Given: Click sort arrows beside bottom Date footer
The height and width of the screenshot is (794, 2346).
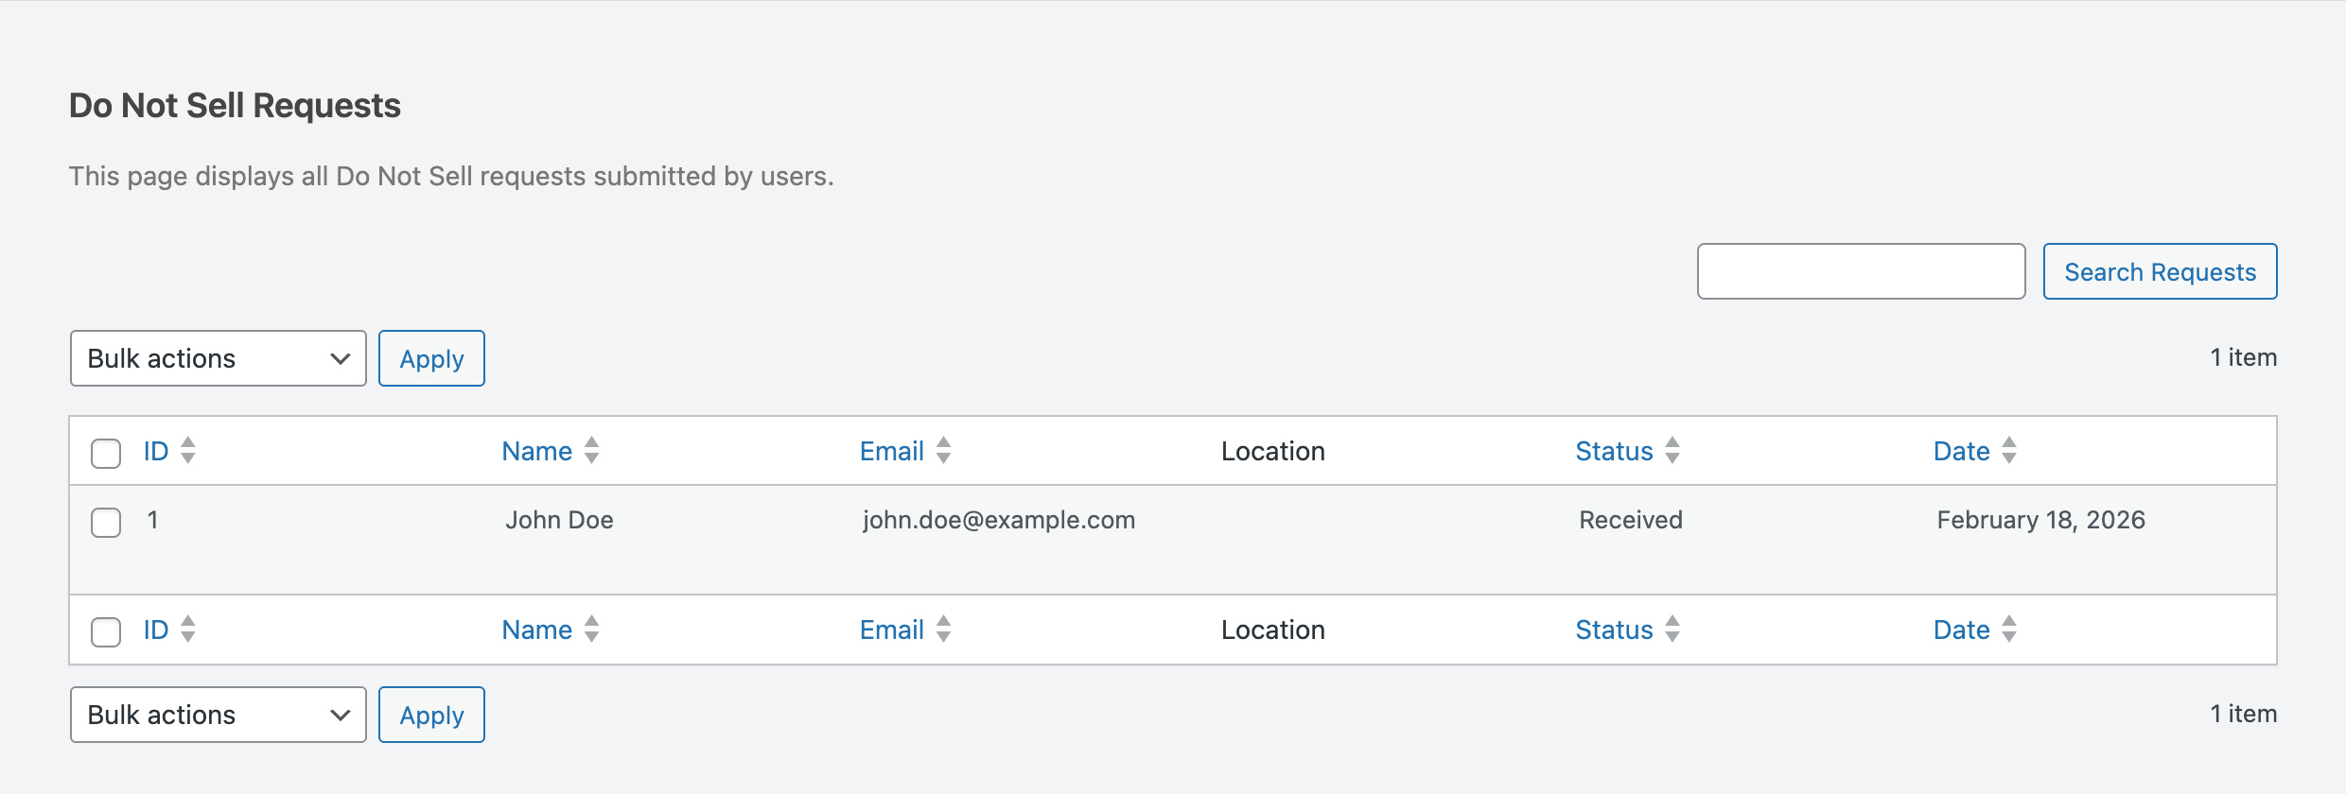Looking at the screenshot, I should (2009, 630).
